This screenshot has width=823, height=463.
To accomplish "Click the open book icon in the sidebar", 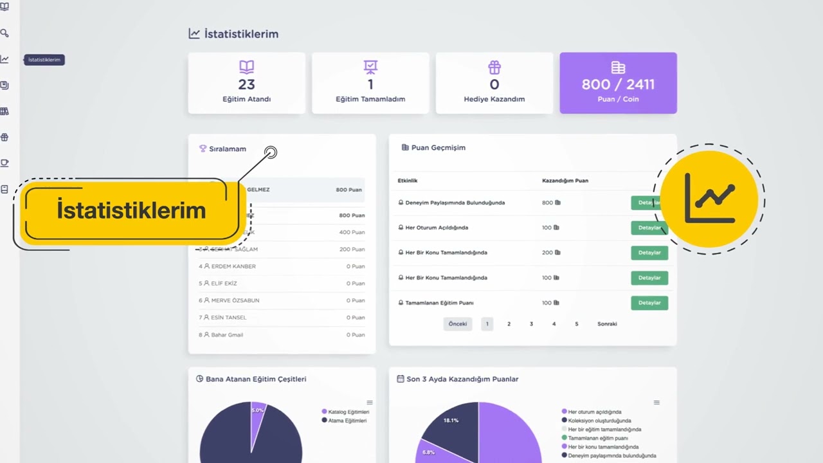I will [x=5, y=7].
